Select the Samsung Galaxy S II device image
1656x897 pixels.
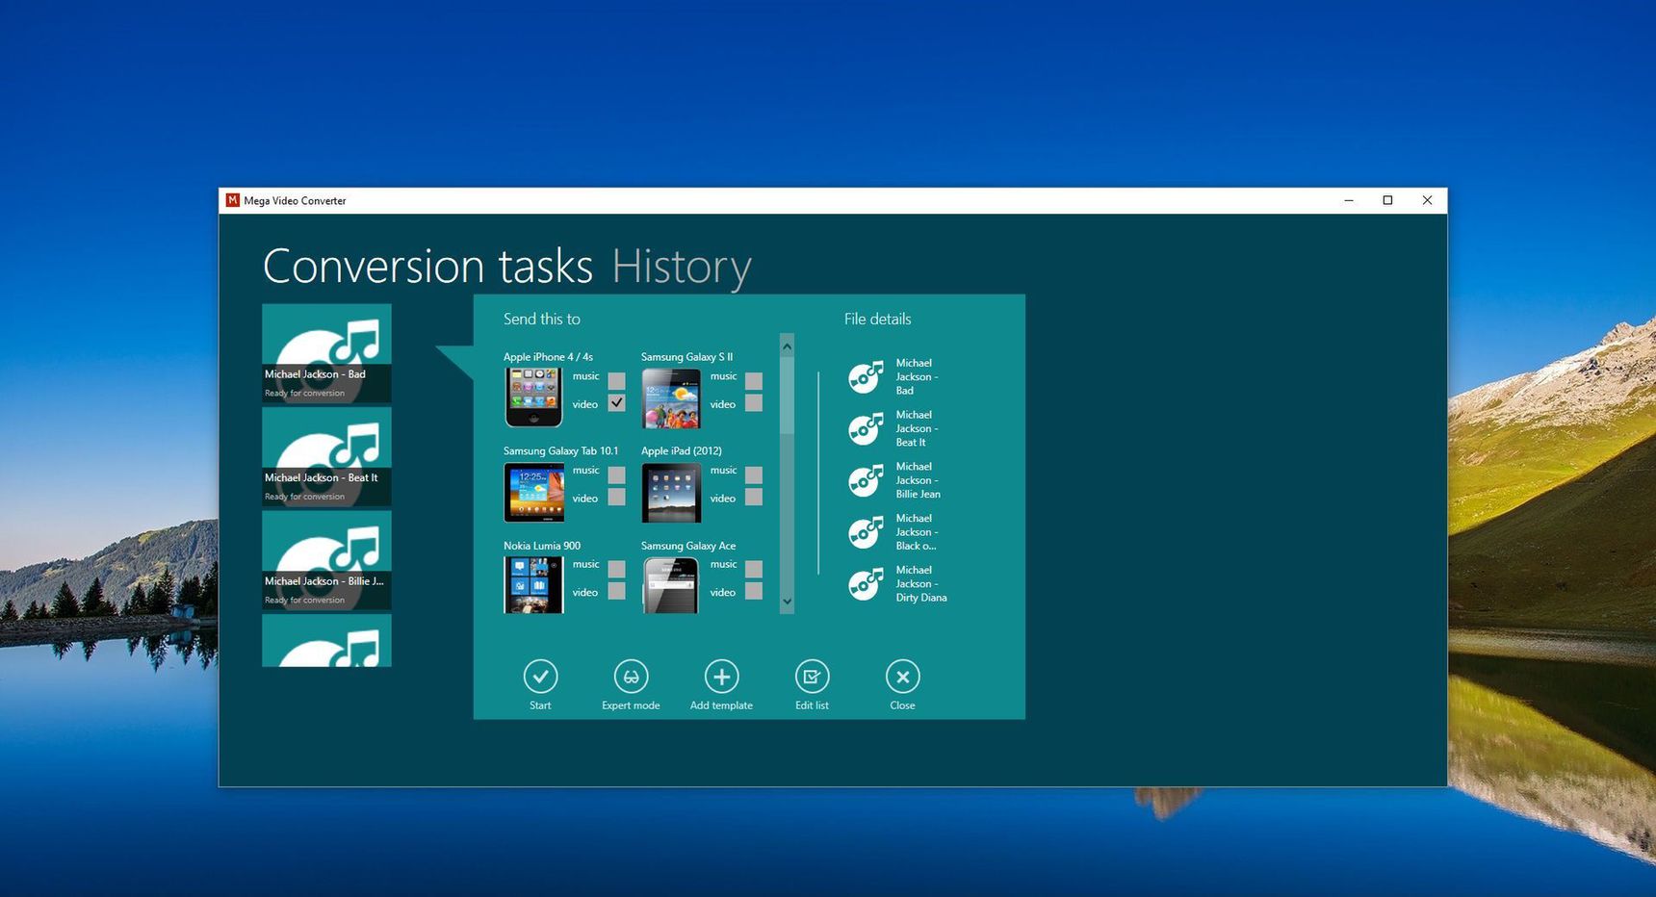[x=671, y=397]
